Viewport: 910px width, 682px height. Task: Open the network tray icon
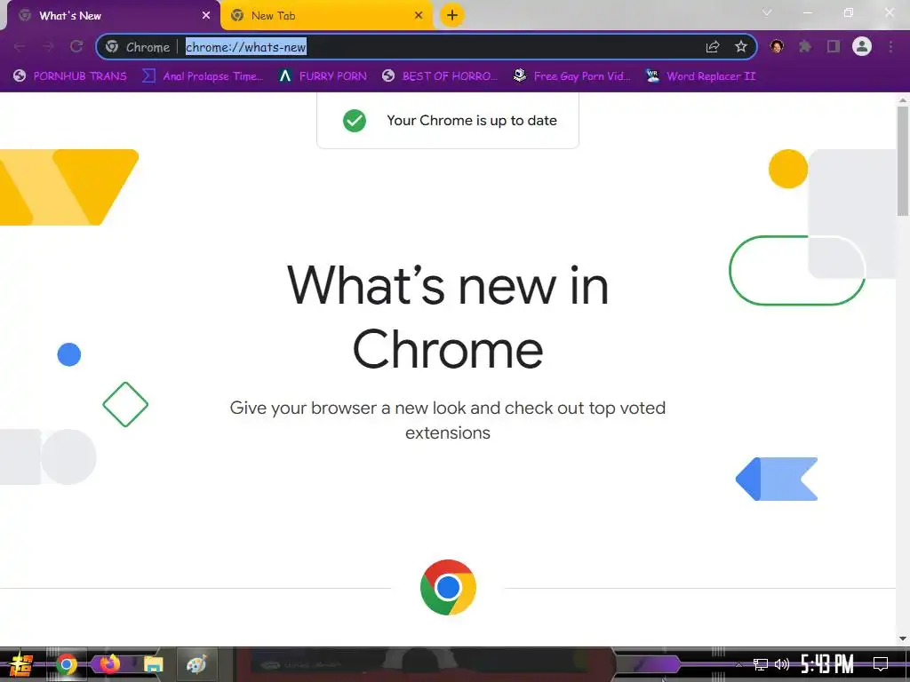click(x=761, y=664)
